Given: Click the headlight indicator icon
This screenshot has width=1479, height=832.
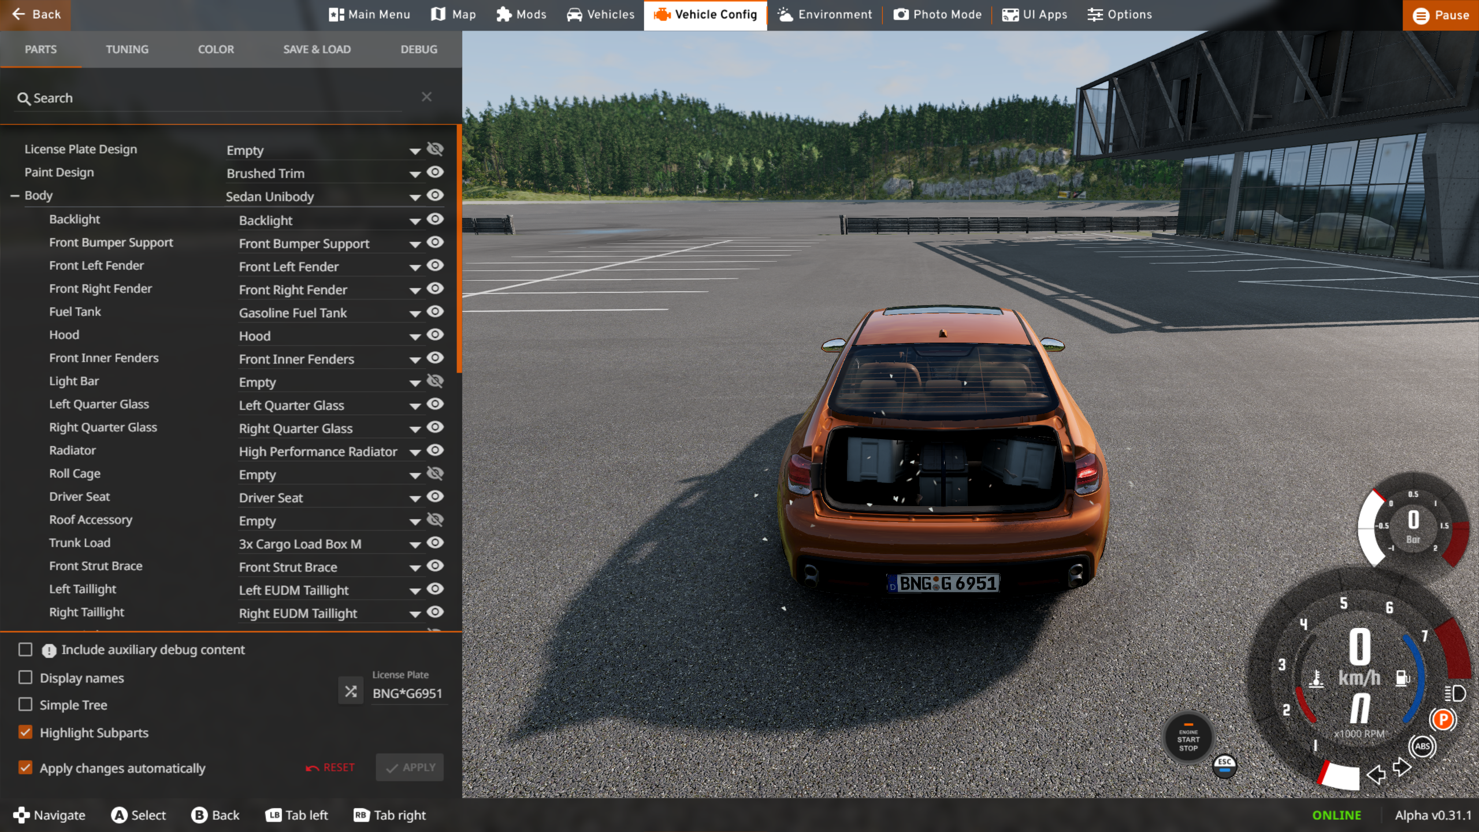Looking at the screenshot, I should pyautogui.click(x=1454, y=693).
